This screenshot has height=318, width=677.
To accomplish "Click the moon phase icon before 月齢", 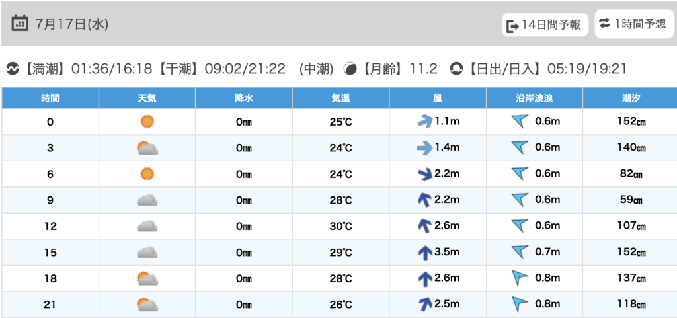I will click(x=350, y=69).
